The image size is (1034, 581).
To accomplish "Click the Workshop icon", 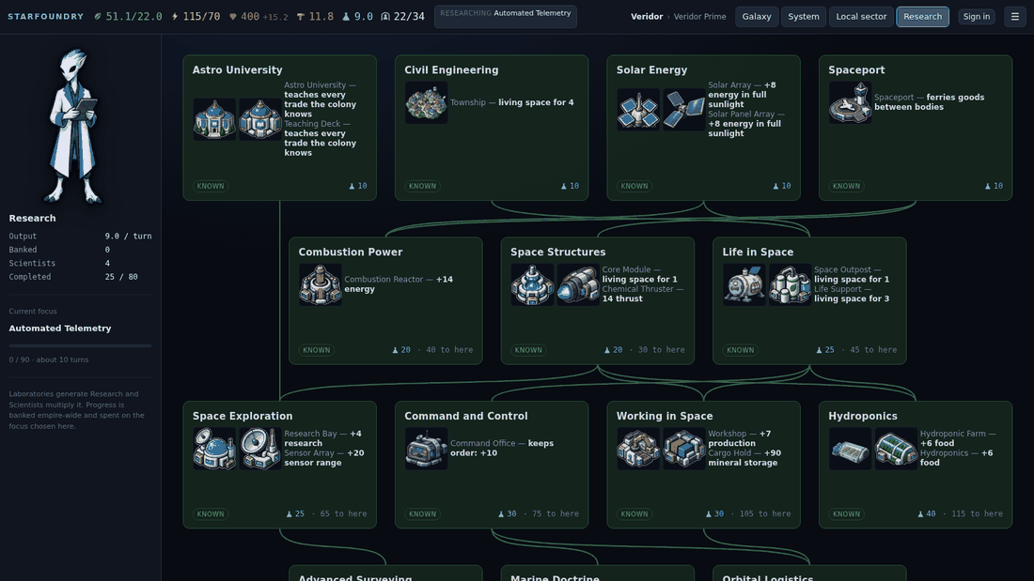I will (x=638, y=449).
